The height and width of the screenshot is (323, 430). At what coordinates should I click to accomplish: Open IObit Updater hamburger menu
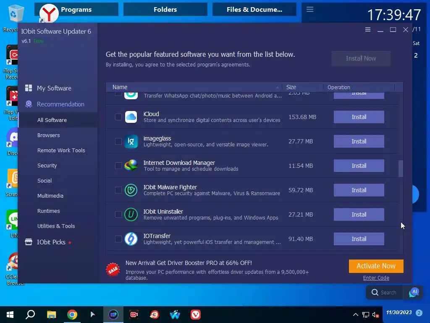coord(368,30)
